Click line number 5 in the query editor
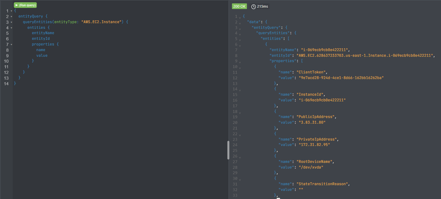This screenshot has height=199, width=441. tap(7, 33)
